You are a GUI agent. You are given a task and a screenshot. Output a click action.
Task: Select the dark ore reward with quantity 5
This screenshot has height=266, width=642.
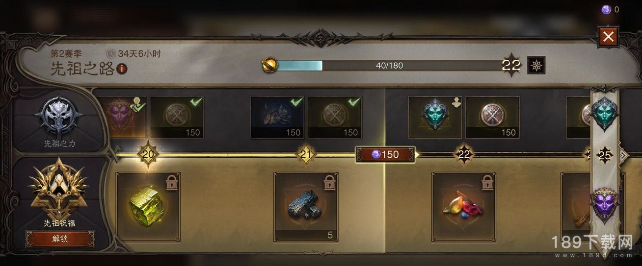pos(306,207)
